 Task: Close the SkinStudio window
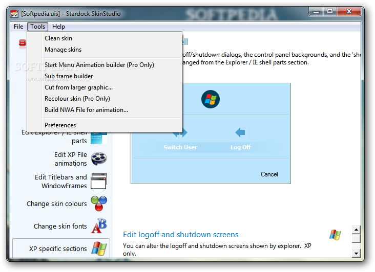coord(349,11)
